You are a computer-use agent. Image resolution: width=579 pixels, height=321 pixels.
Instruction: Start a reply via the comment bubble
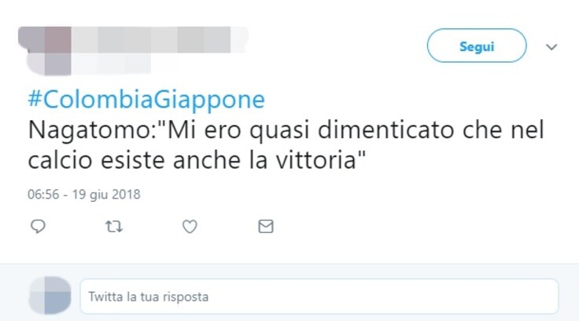[38, 226]
